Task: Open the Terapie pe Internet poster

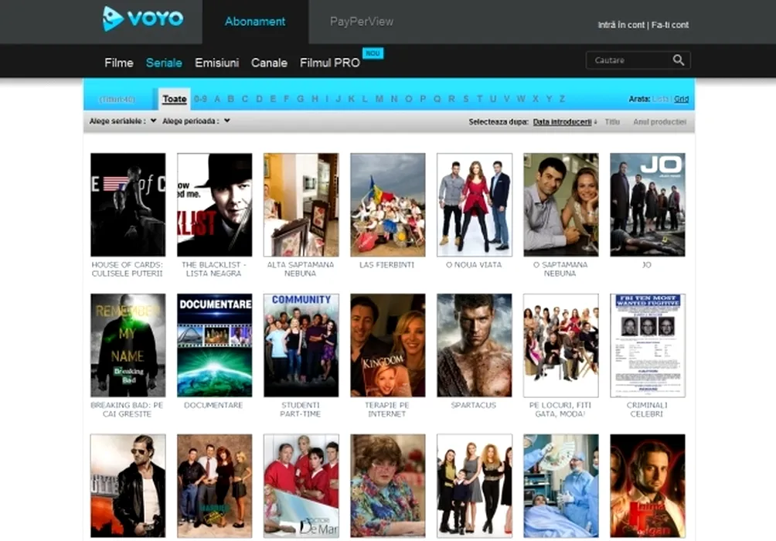Action: click(387, 345)
